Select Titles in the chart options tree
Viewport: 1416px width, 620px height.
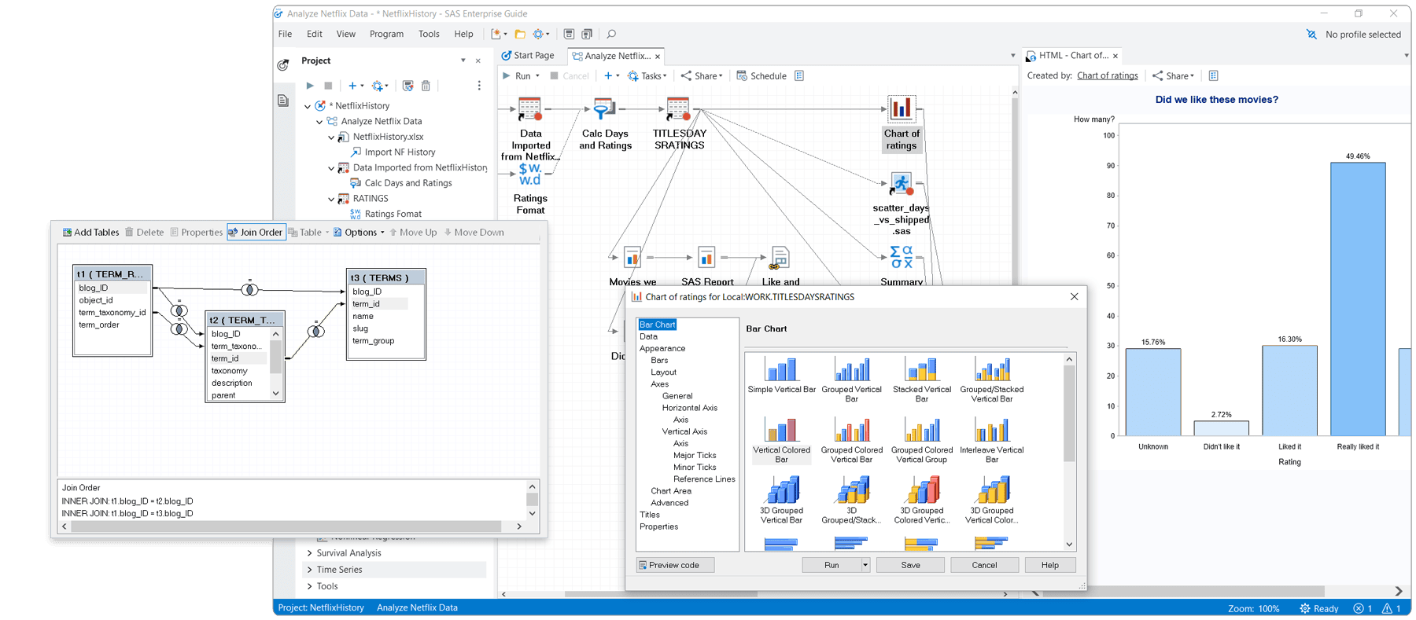click(x=650, y=515)
